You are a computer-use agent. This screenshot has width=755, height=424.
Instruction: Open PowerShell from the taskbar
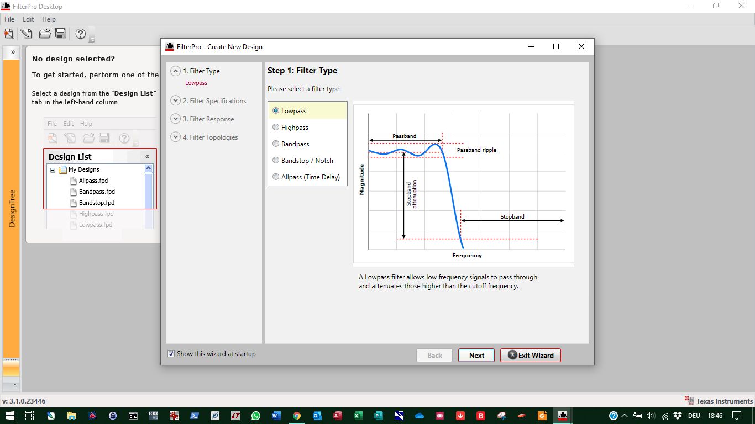pos(195,416)
